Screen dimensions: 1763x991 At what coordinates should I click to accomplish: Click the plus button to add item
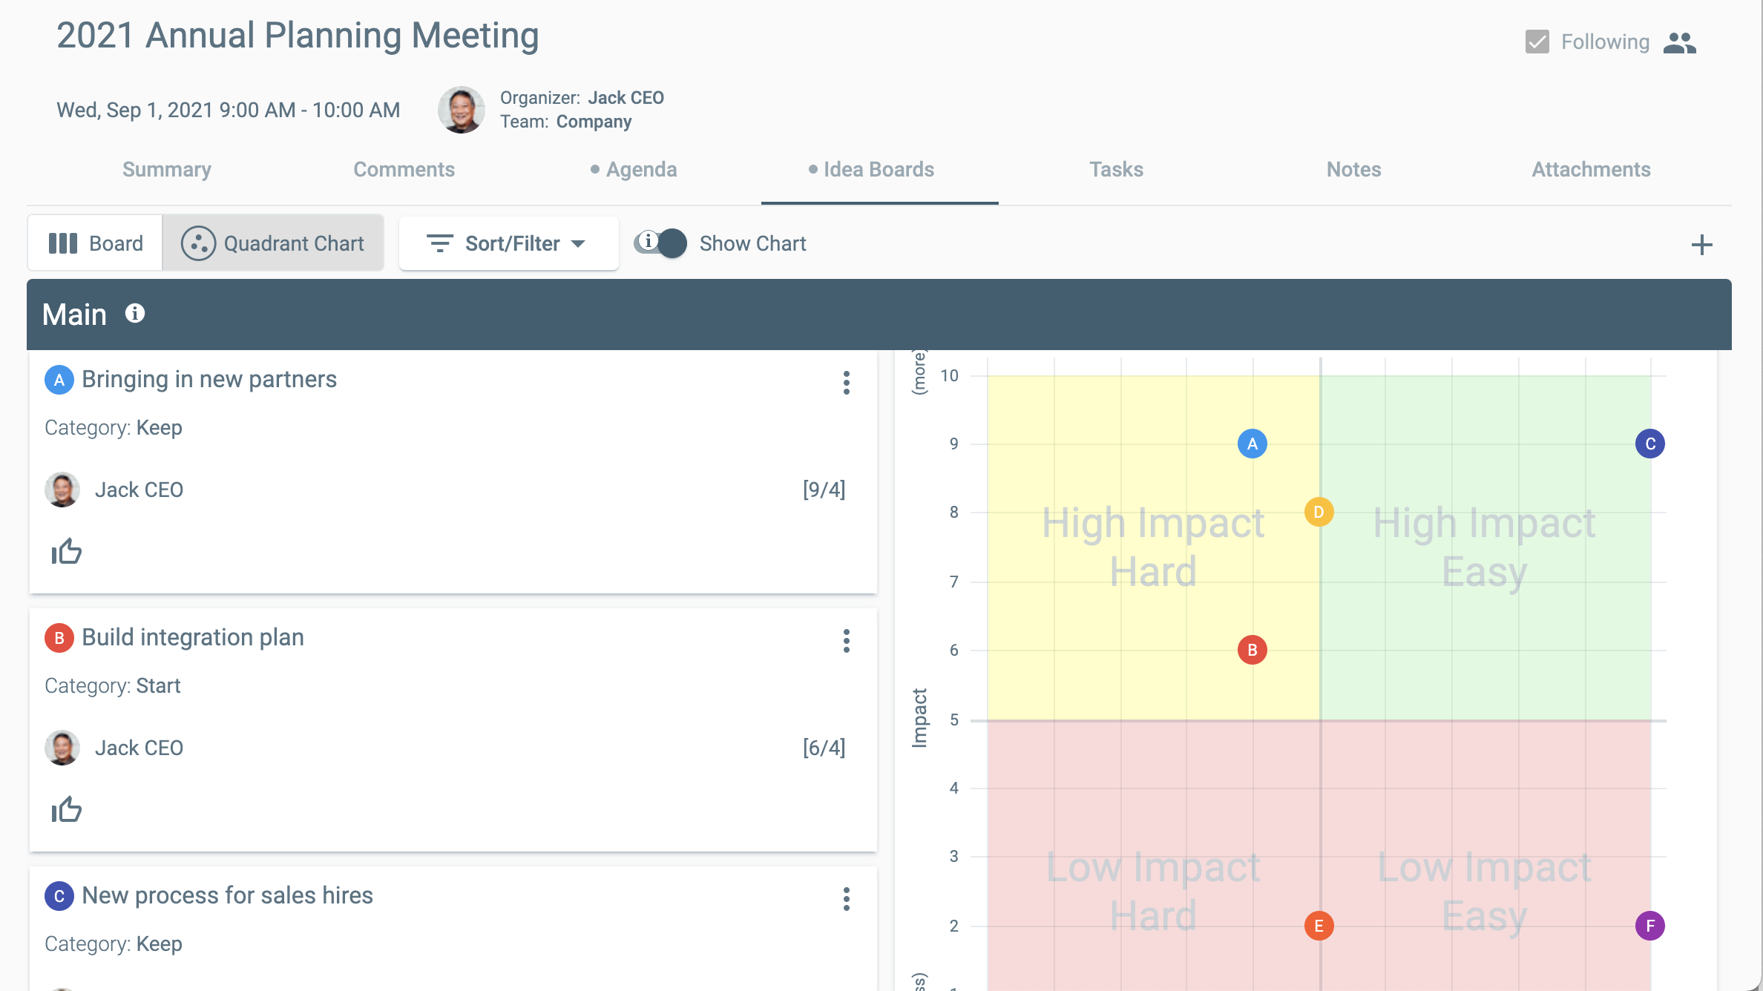point(1701,242)
